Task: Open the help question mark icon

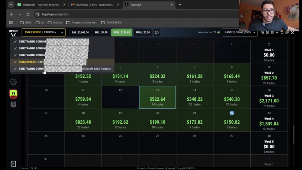Action: [x=13, y=105]
